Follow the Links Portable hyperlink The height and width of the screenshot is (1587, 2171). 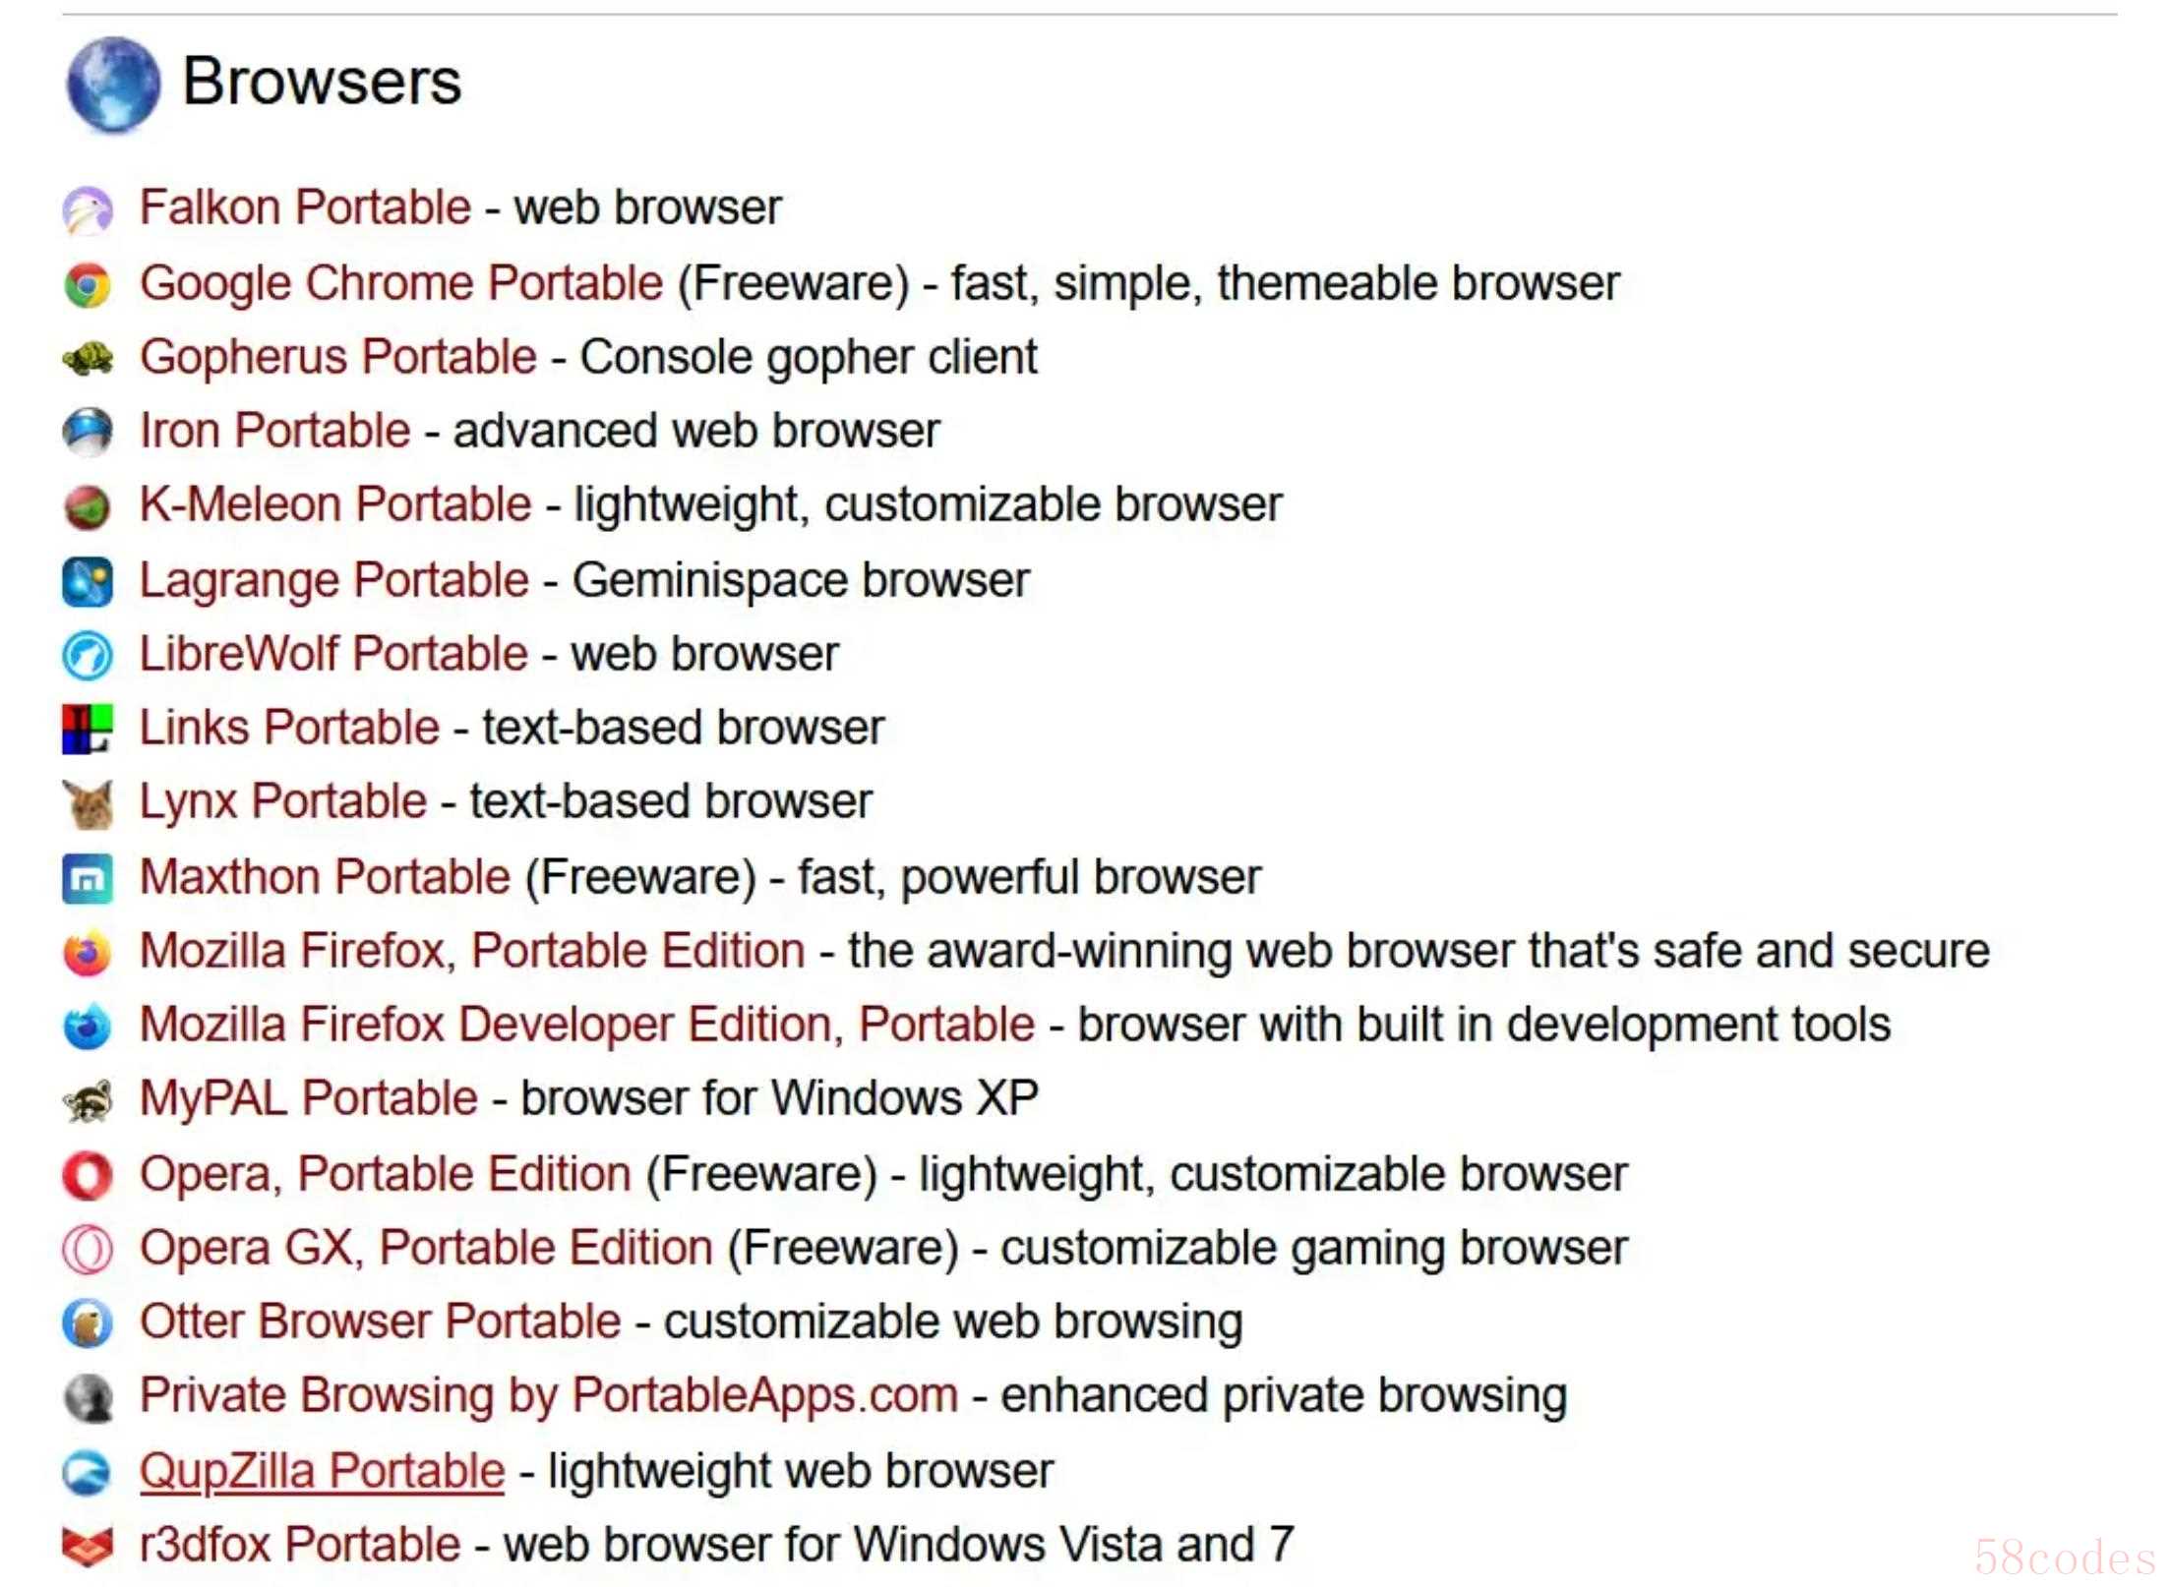coord(289,729)
